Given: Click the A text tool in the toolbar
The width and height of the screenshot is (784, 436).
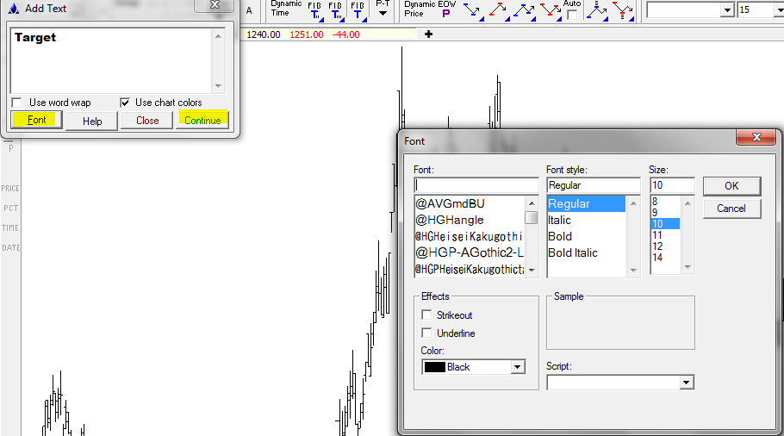Looking at the screenshot, I should pyautogui.click(x=249, y=10).
